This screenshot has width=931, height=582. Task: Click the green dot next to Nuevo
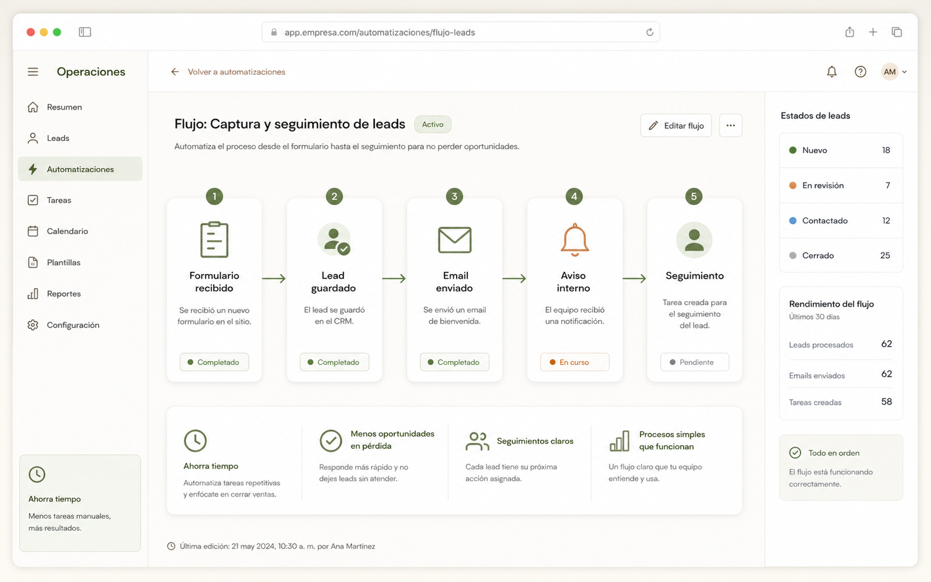[x=793, y=150]
